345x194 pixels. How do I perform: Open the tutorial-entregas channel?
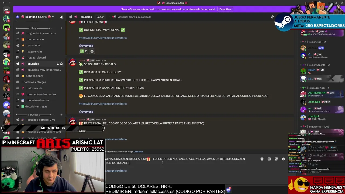pyautogui.click(x=39, y=106)
